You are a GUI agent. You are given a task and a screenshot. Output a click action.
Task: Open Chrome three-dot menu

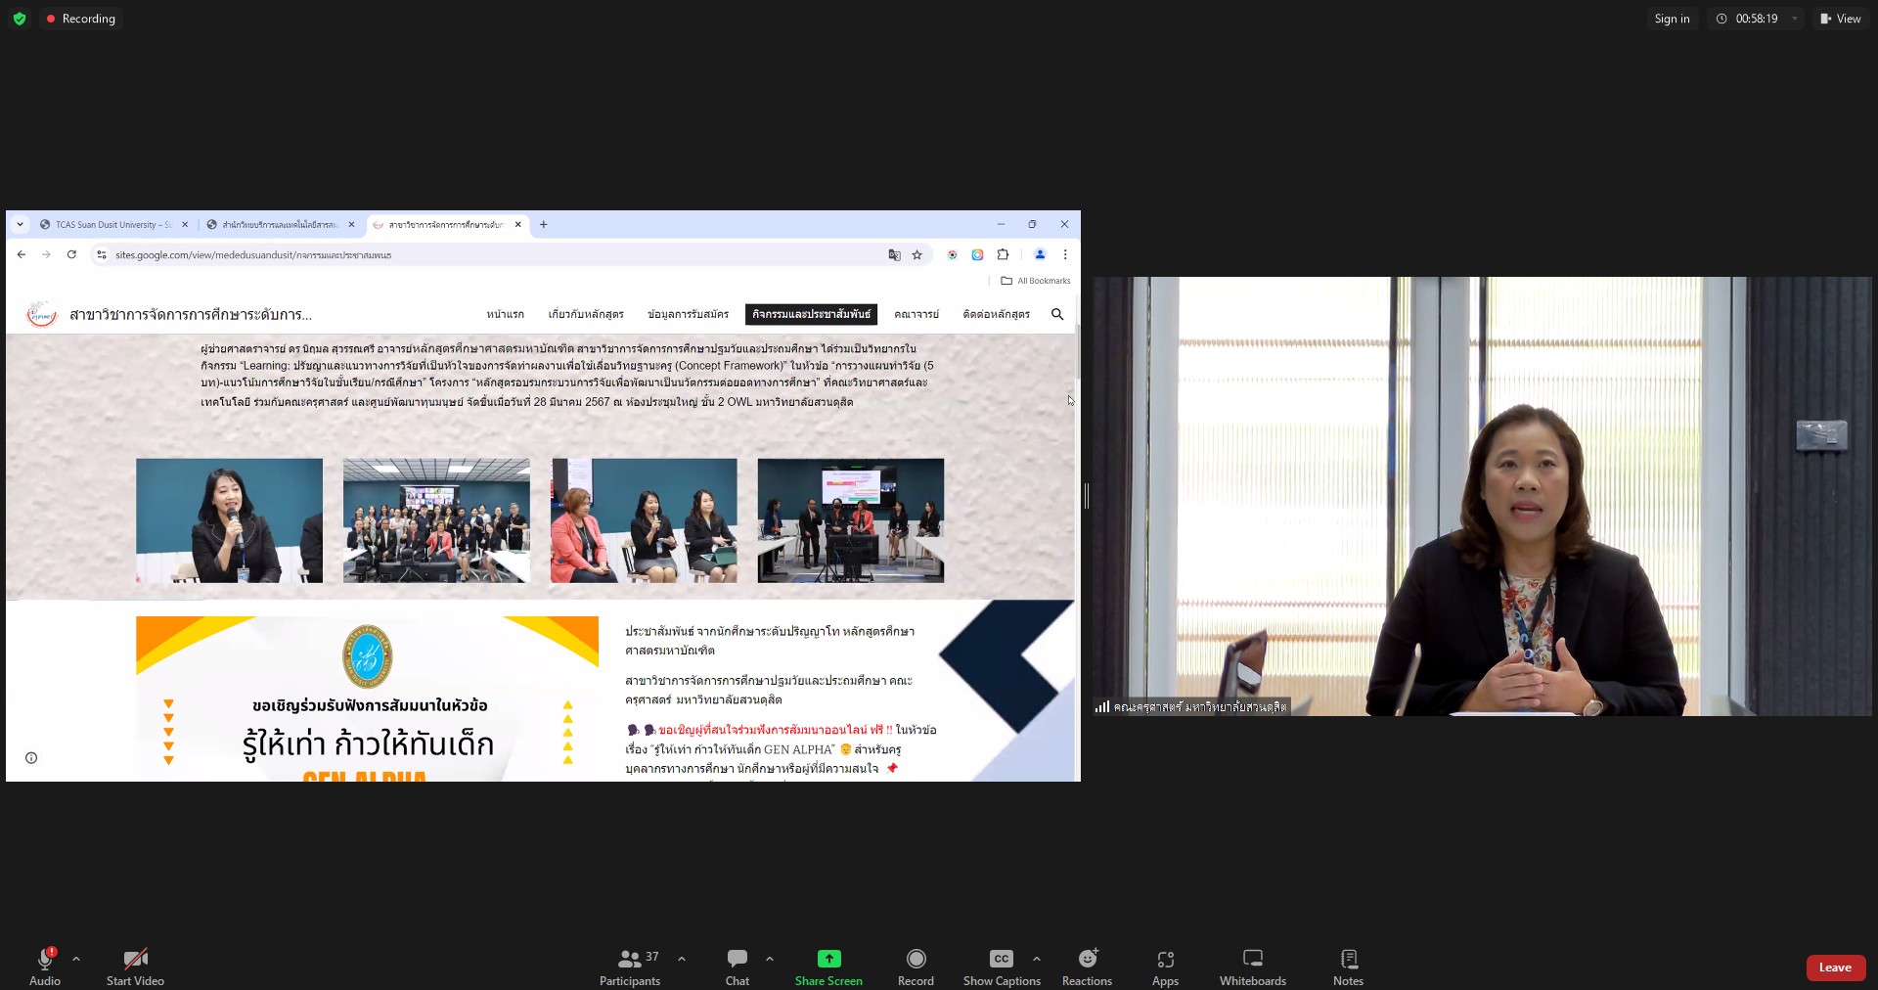pos(1065,254)
